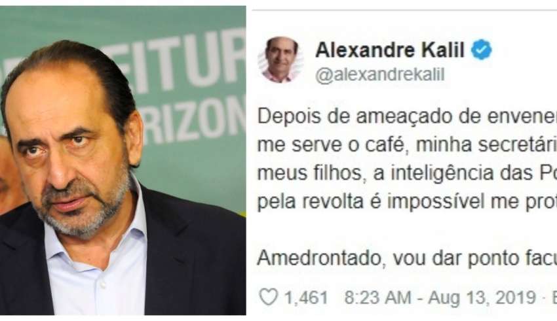Open the man's photo on the left
Image resolution: width=557 pixels, height=321 pixels.
click(123, 160)
